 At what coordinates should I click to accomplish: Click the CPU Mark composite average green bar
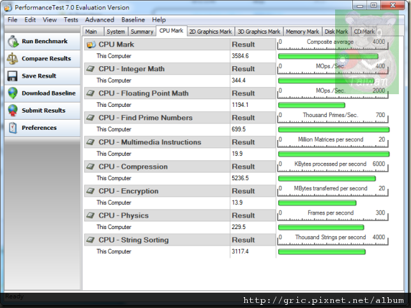pos(328,56)
